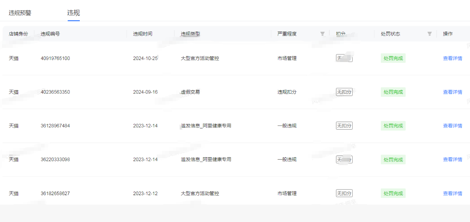
Task: Click the 违规类型 column header
Action: click(x=190, y=34)
